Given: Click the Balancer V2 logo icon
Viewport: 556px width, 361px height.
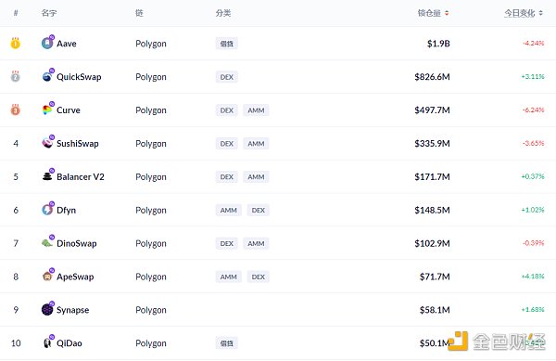Looking at the screenshot, I should click(x=47, y=176).
